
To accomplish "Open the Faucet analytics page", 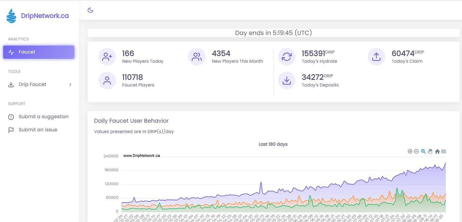I will [39, 52].
